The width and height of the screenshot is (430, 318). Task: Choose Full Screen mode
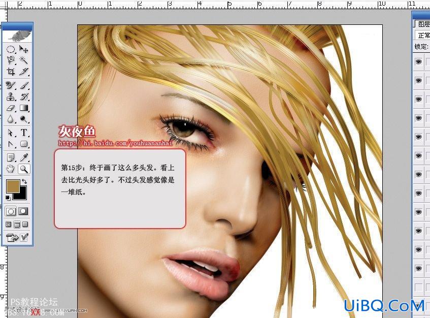[x=25, y=225]
